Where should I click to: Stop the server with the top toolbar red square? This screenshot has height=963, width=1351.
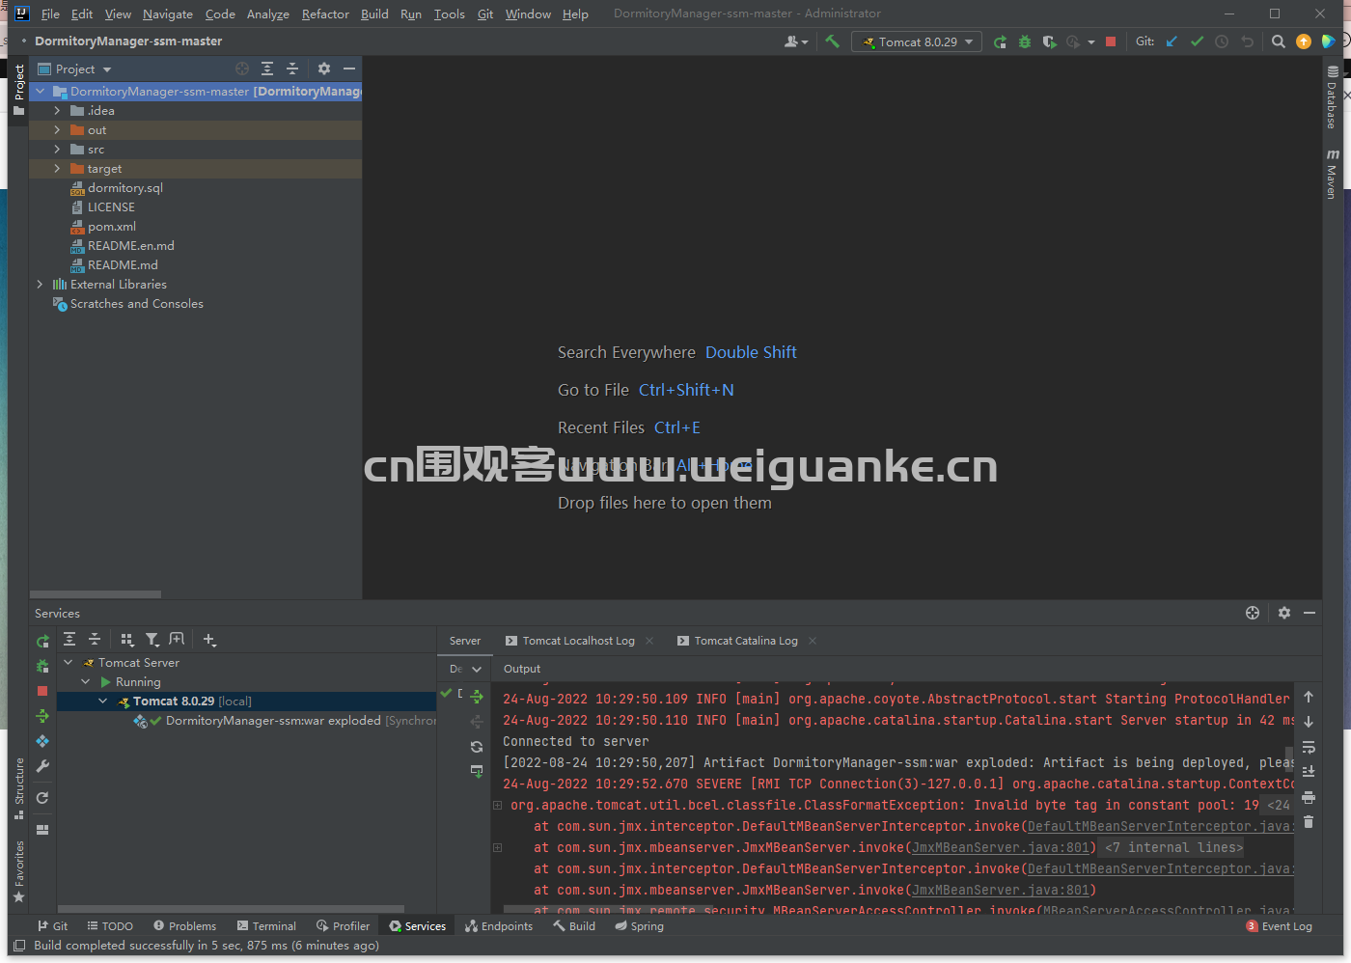click(x=1111, y=41)
